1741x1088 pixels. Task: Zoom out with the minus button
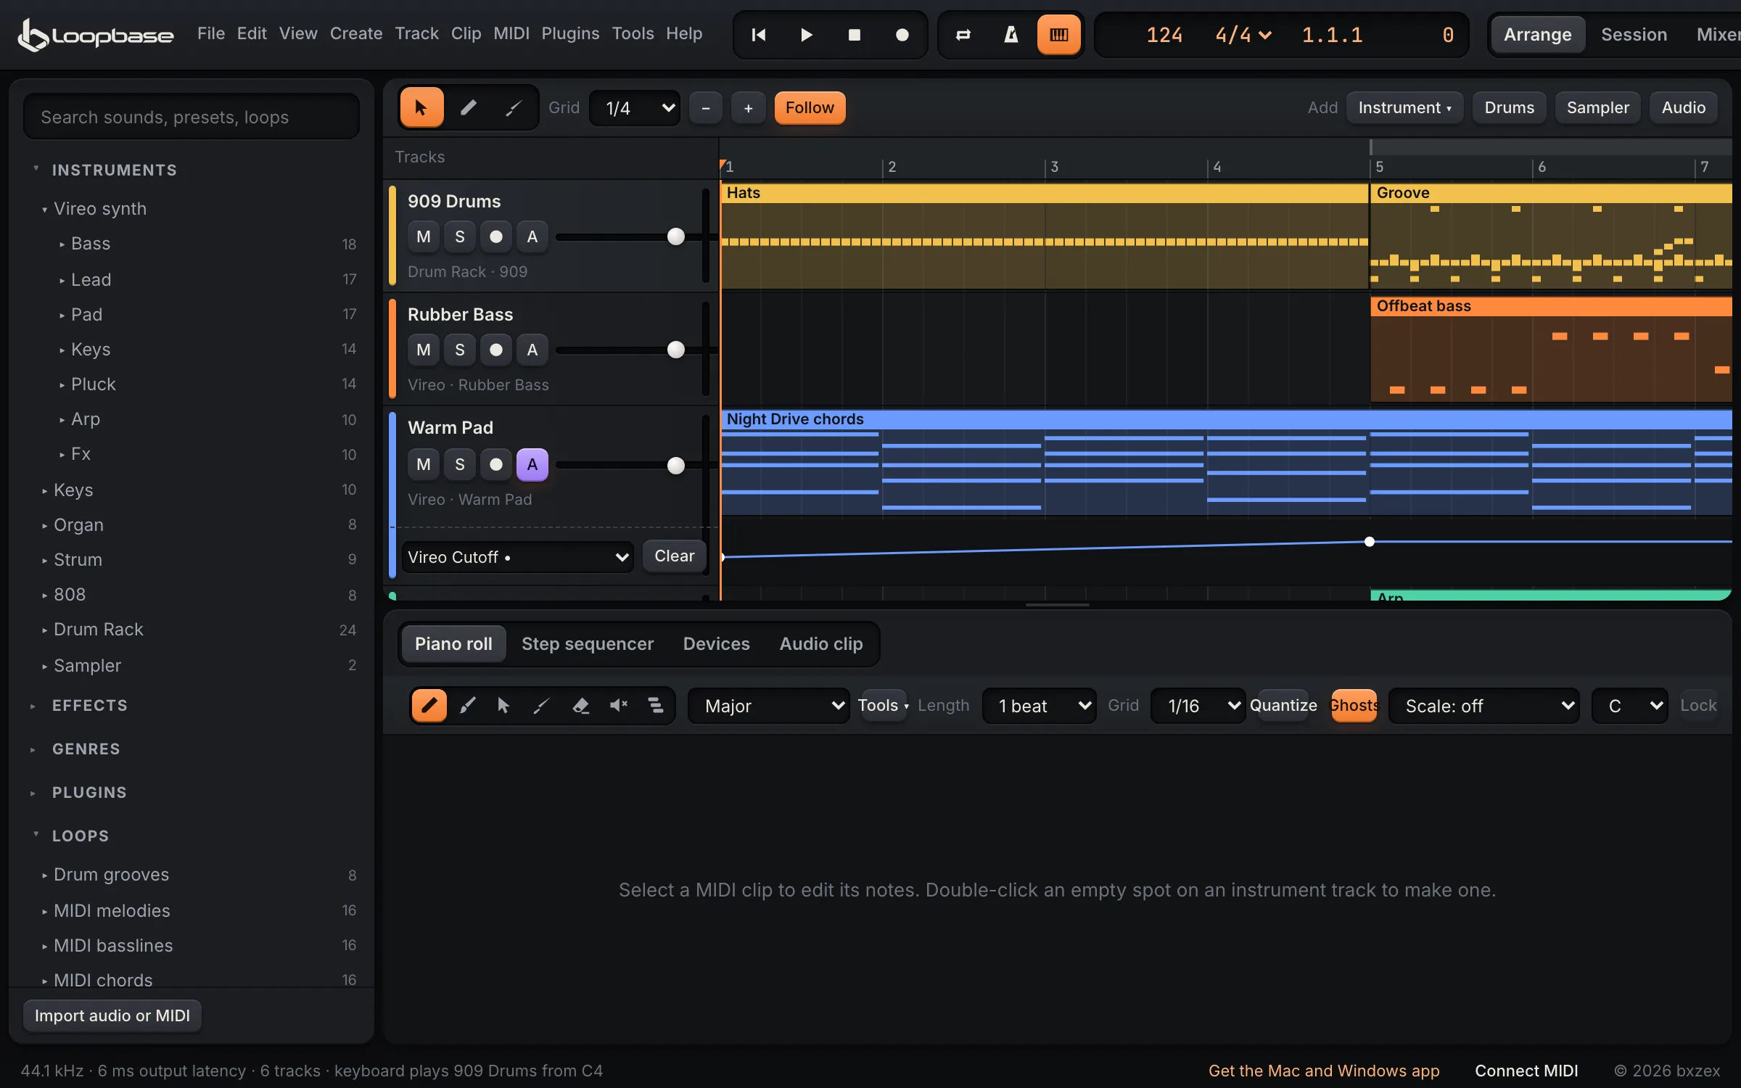706,108
